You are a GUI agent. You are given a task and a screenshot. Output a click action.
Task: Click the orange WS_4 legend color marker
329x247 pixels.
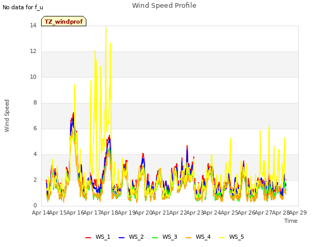(189, 238)
